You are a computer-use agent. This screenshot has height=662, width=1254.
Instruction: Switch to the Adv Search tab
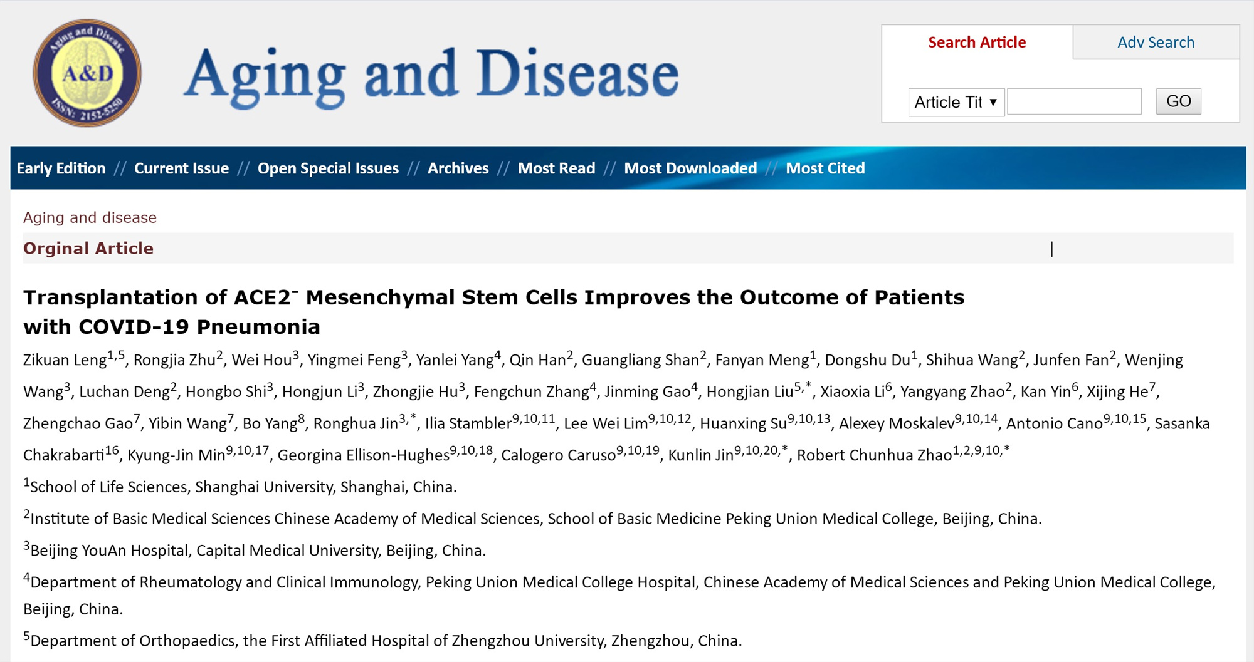(x=1156, y=43)
